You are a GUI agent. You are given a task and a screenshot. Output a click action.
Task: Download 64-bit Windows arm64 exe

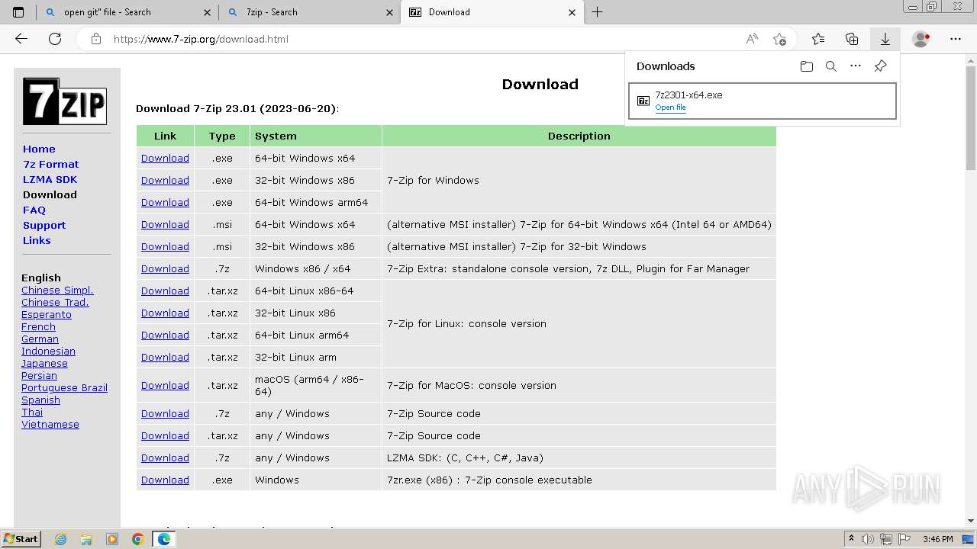pyautogui.click(x=165, y=202)
